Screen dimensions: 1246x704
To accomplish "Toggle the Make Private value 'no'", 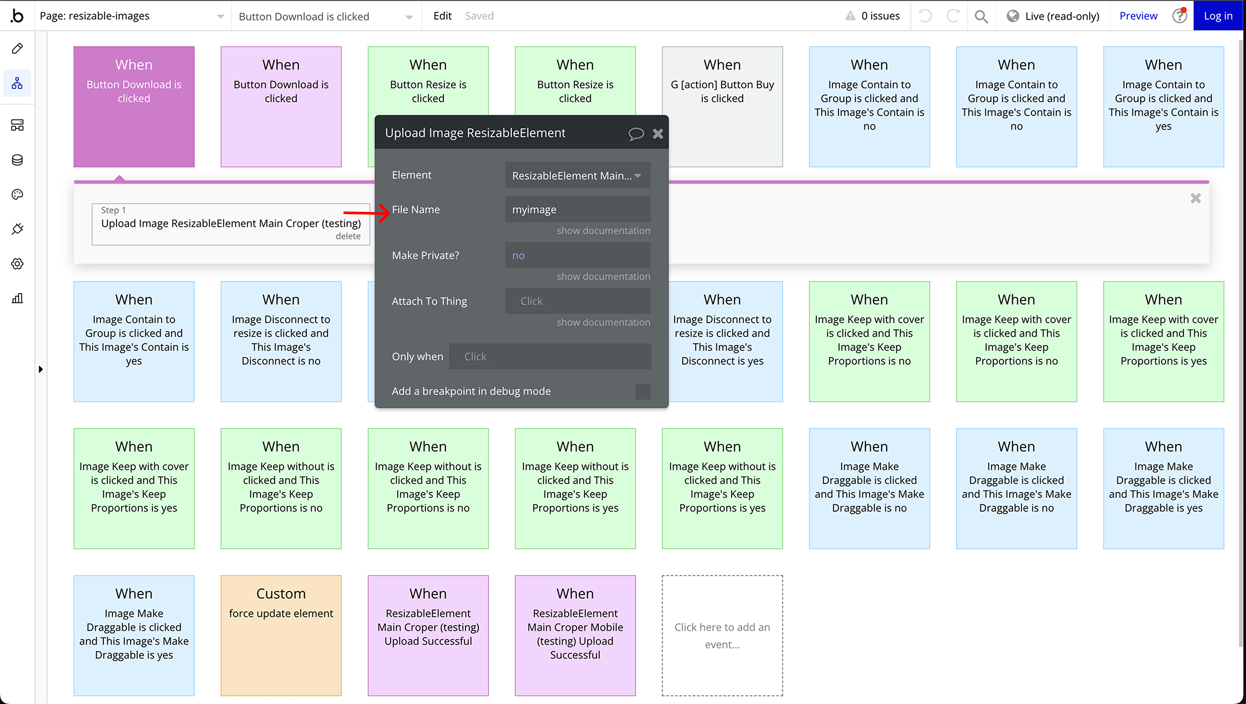I will [x=518, y=255].
